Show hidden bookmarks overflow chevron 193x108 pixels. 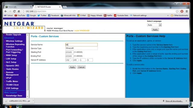[x=168, y=15]
